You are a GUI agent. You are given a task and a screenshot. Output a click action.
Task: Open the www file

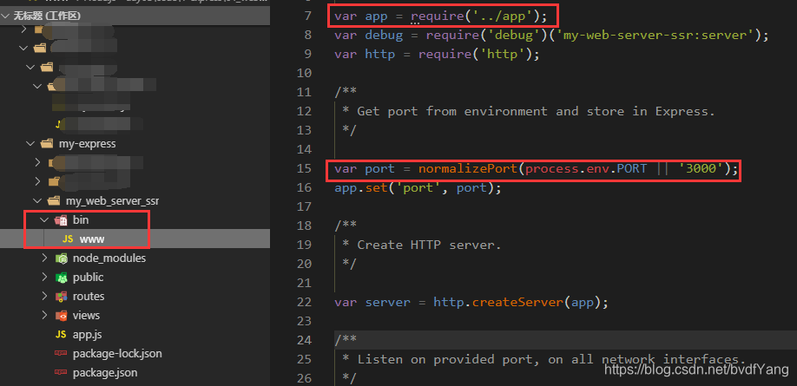(x=92, y=239)
